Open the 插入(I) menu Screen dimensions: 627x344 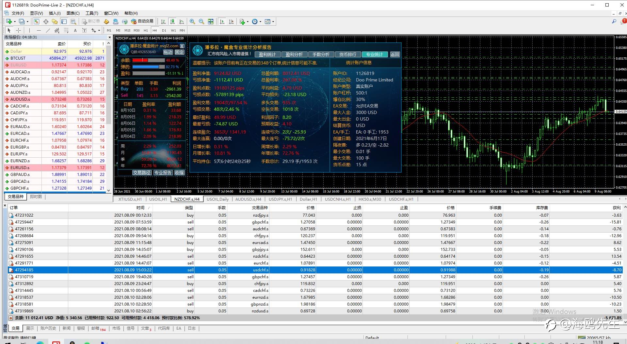coord(55,13)
